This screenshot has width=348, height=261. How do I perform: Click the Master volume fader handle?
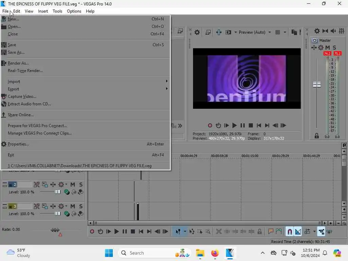[x=317, y=85]
